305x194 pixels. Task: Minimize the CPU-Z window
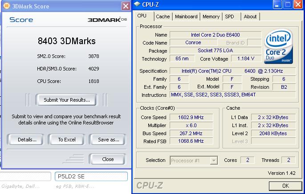tap(277, 4)
